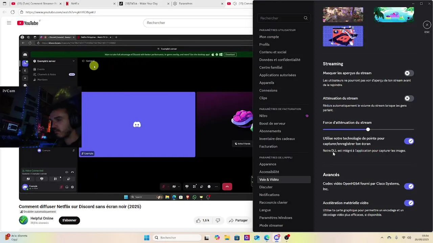
Task: Open Helpful Online channel name link
Action: 42,218
